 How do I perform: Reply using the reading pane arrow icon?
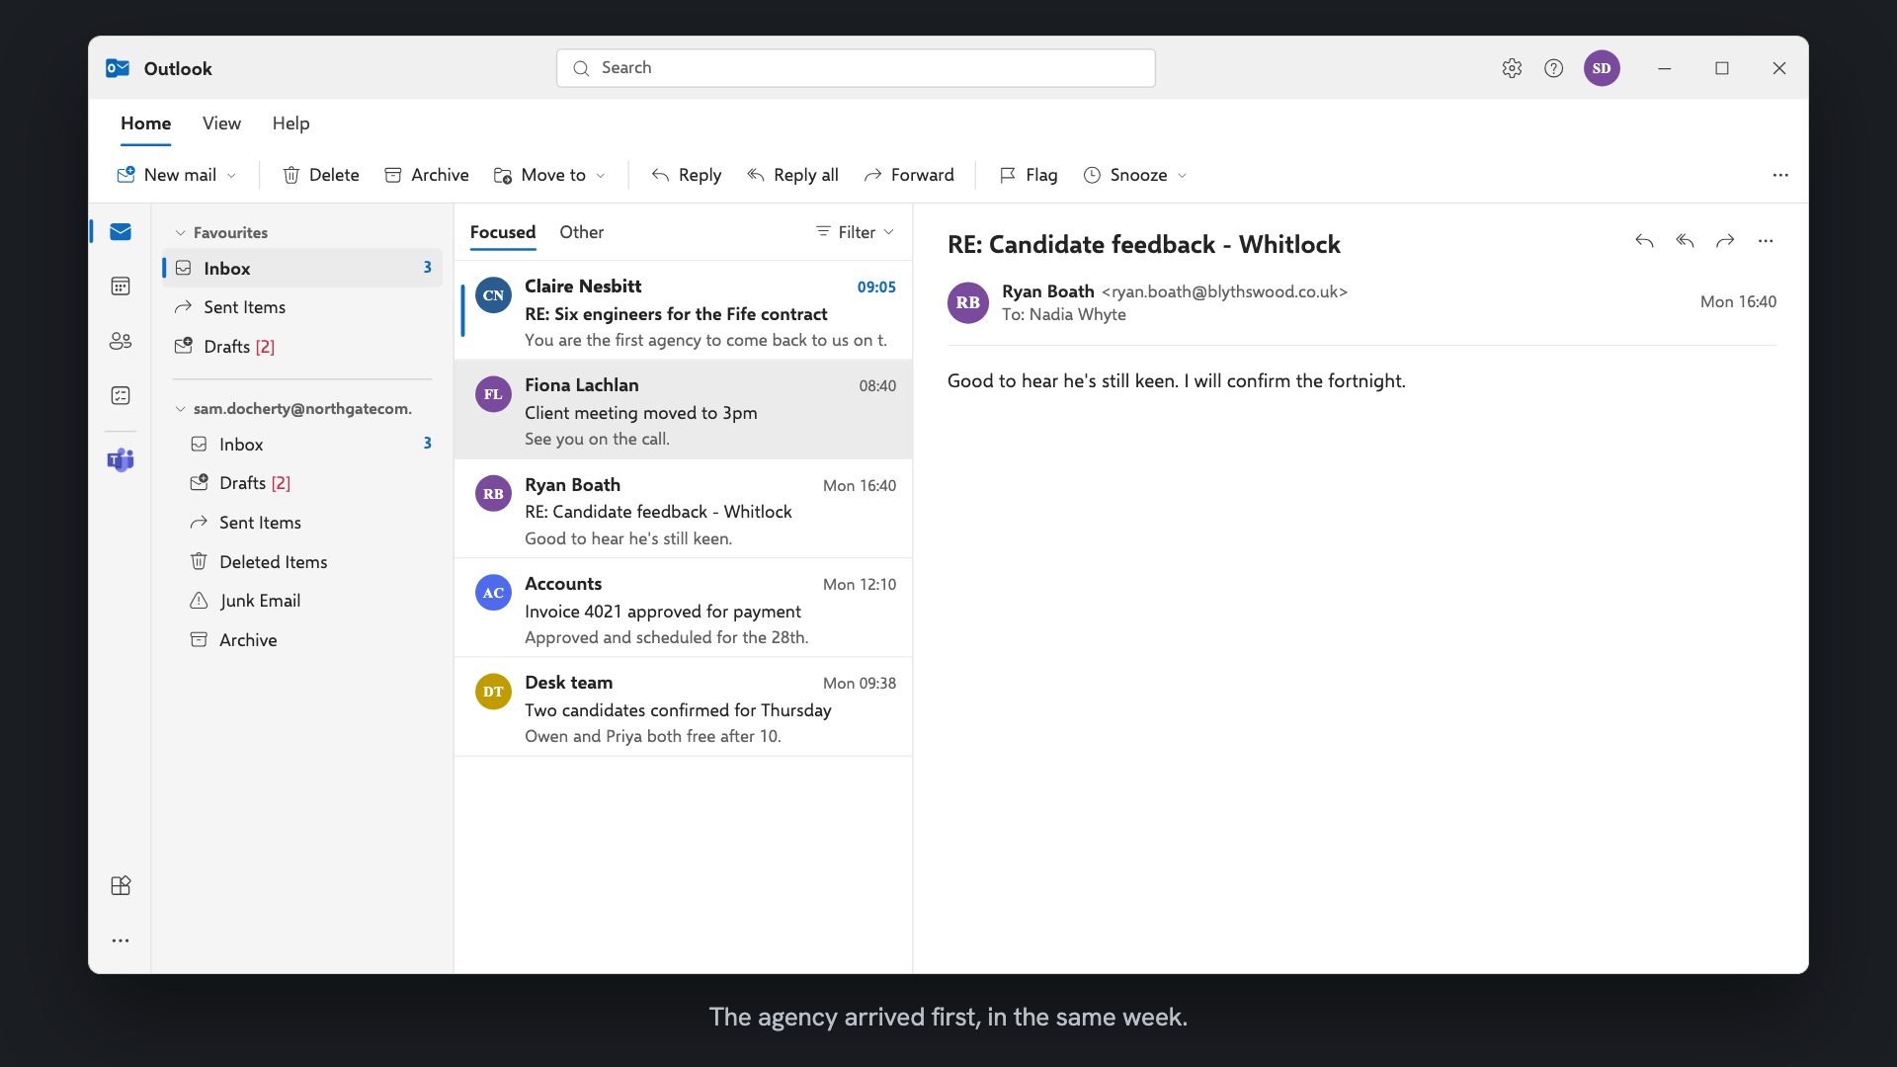pos(1644,241)
